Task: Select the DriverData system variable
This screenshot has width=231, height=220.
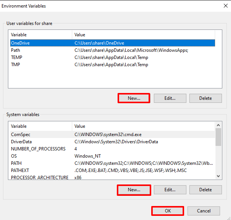Action: (x=113, y=142)
